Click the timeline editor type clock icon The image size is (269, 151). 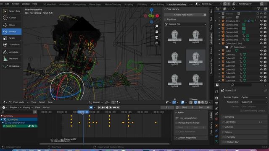coord(4,107)
